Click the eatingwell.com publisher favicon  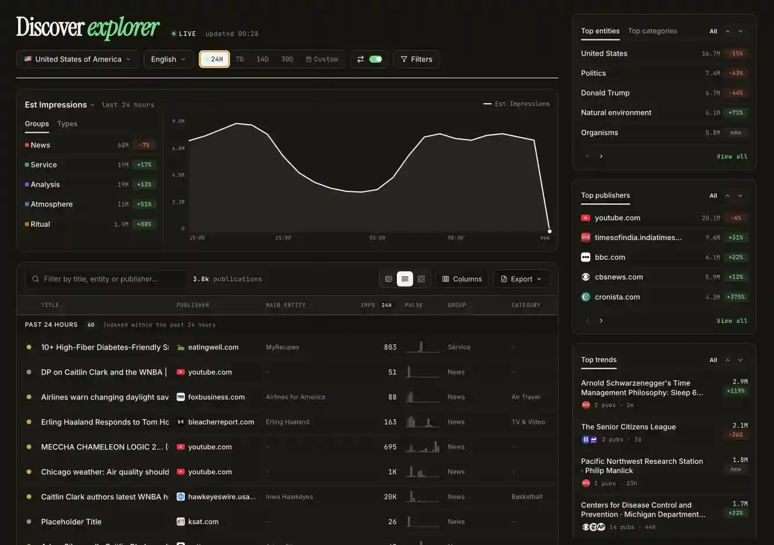181,347
